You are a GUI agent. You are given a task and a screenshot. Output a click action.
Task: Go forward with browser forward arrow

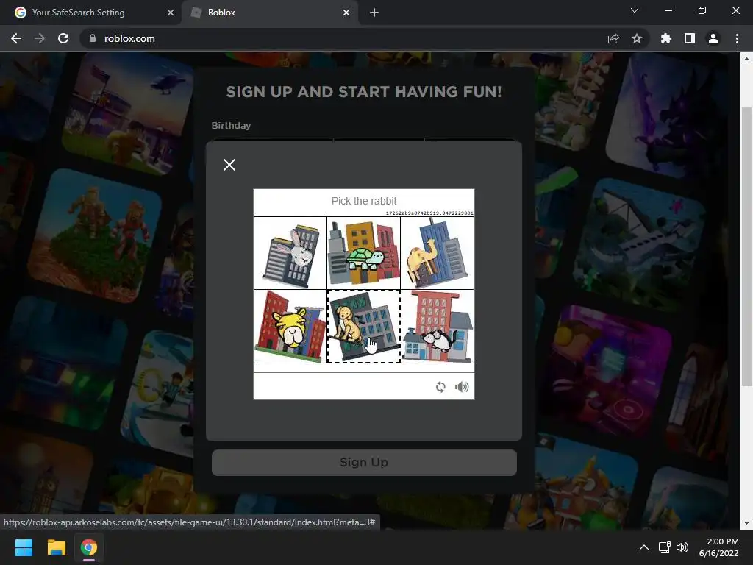(x=40, y=38)
